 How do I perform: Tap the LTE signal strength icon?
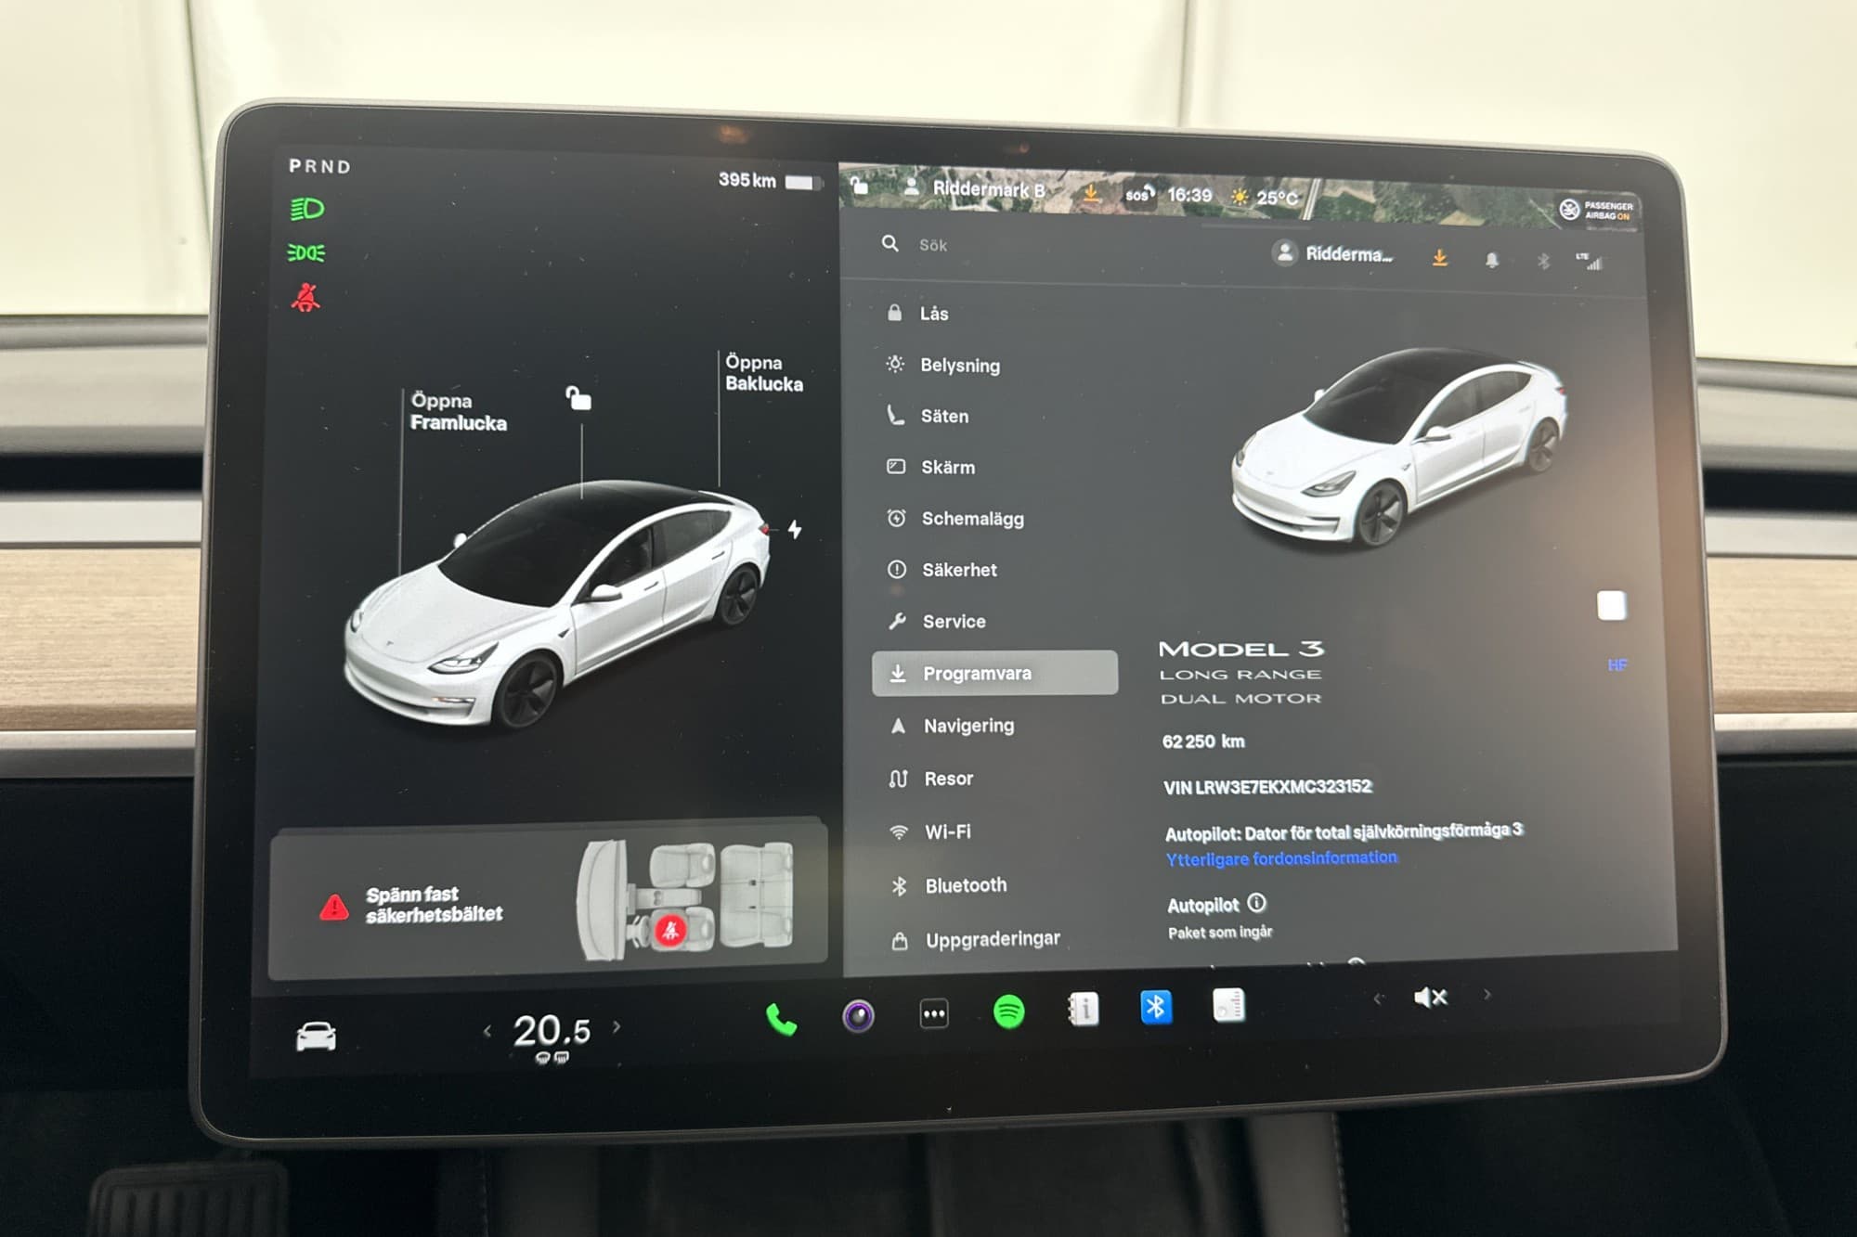pos(1588,262)
